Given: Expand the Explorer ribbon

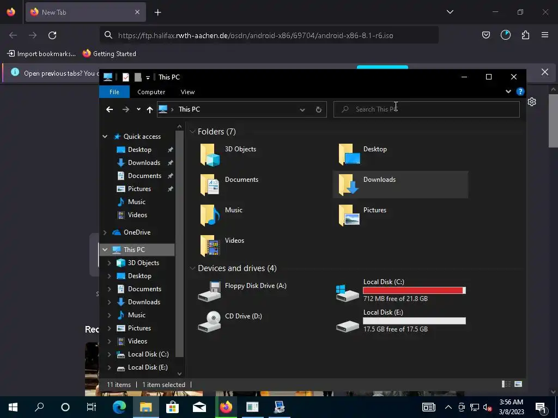Looking at the screenshot, I should [508, 91].
